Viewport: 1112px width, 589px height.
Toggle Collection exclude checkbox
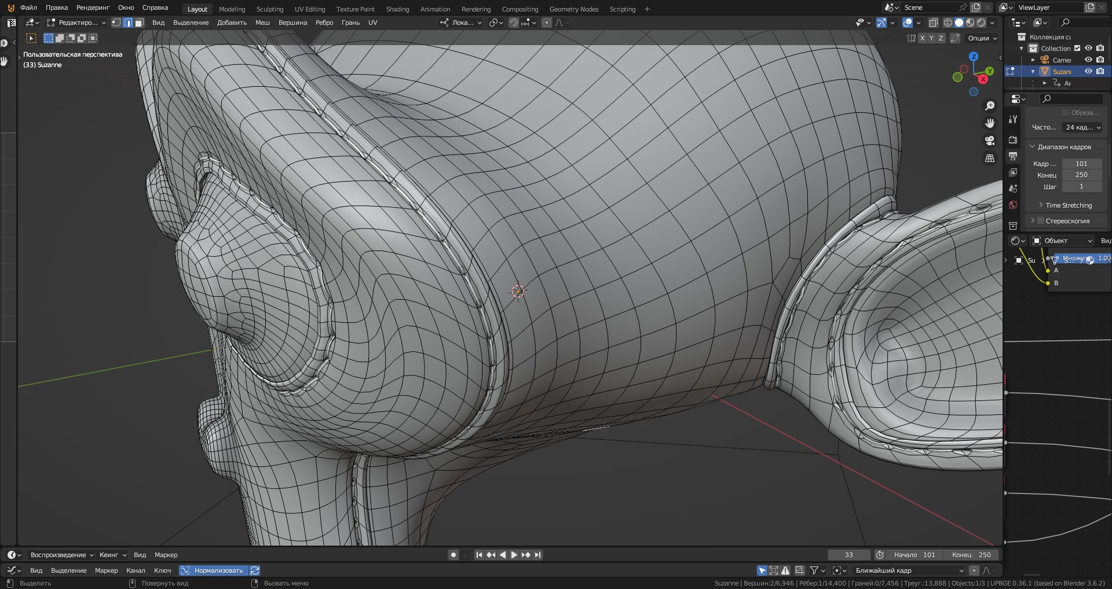[1077, 49]
